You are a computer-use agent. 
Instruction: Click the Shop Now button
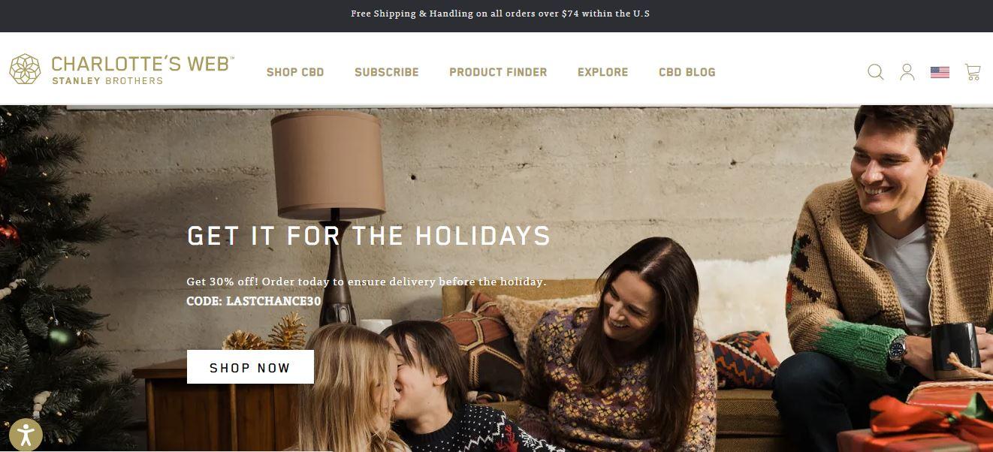point(250,367)
